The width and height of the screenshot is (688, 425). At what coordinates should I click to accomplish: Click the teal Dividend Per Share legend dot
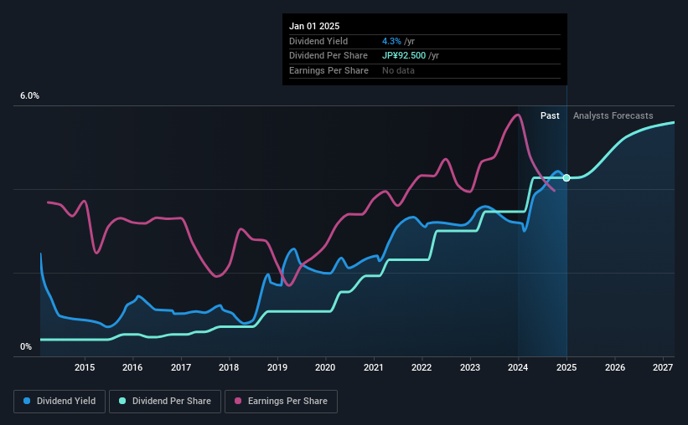[x=122, y=401]
